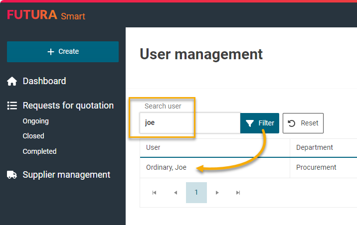Screen dimensions: 357x225
Task: Click the Procurement department cell
Action: [x=316, y=167]
